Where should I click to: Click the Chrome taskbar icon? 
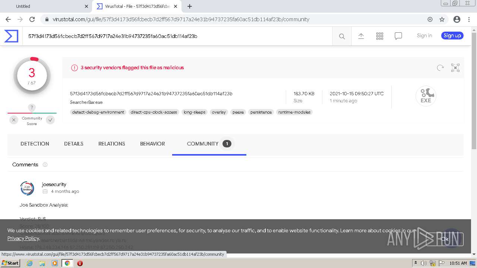(67, 263)
